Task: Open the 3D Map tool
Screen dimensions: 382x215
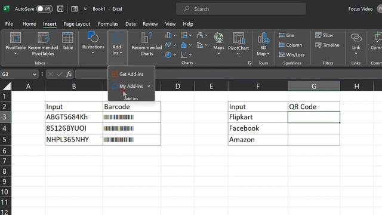Action: point(263,44)
